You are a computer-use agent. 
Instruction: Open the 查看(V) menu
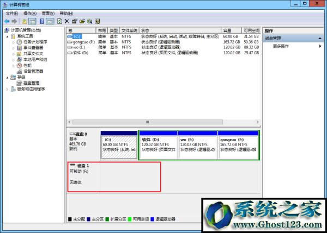47,12
